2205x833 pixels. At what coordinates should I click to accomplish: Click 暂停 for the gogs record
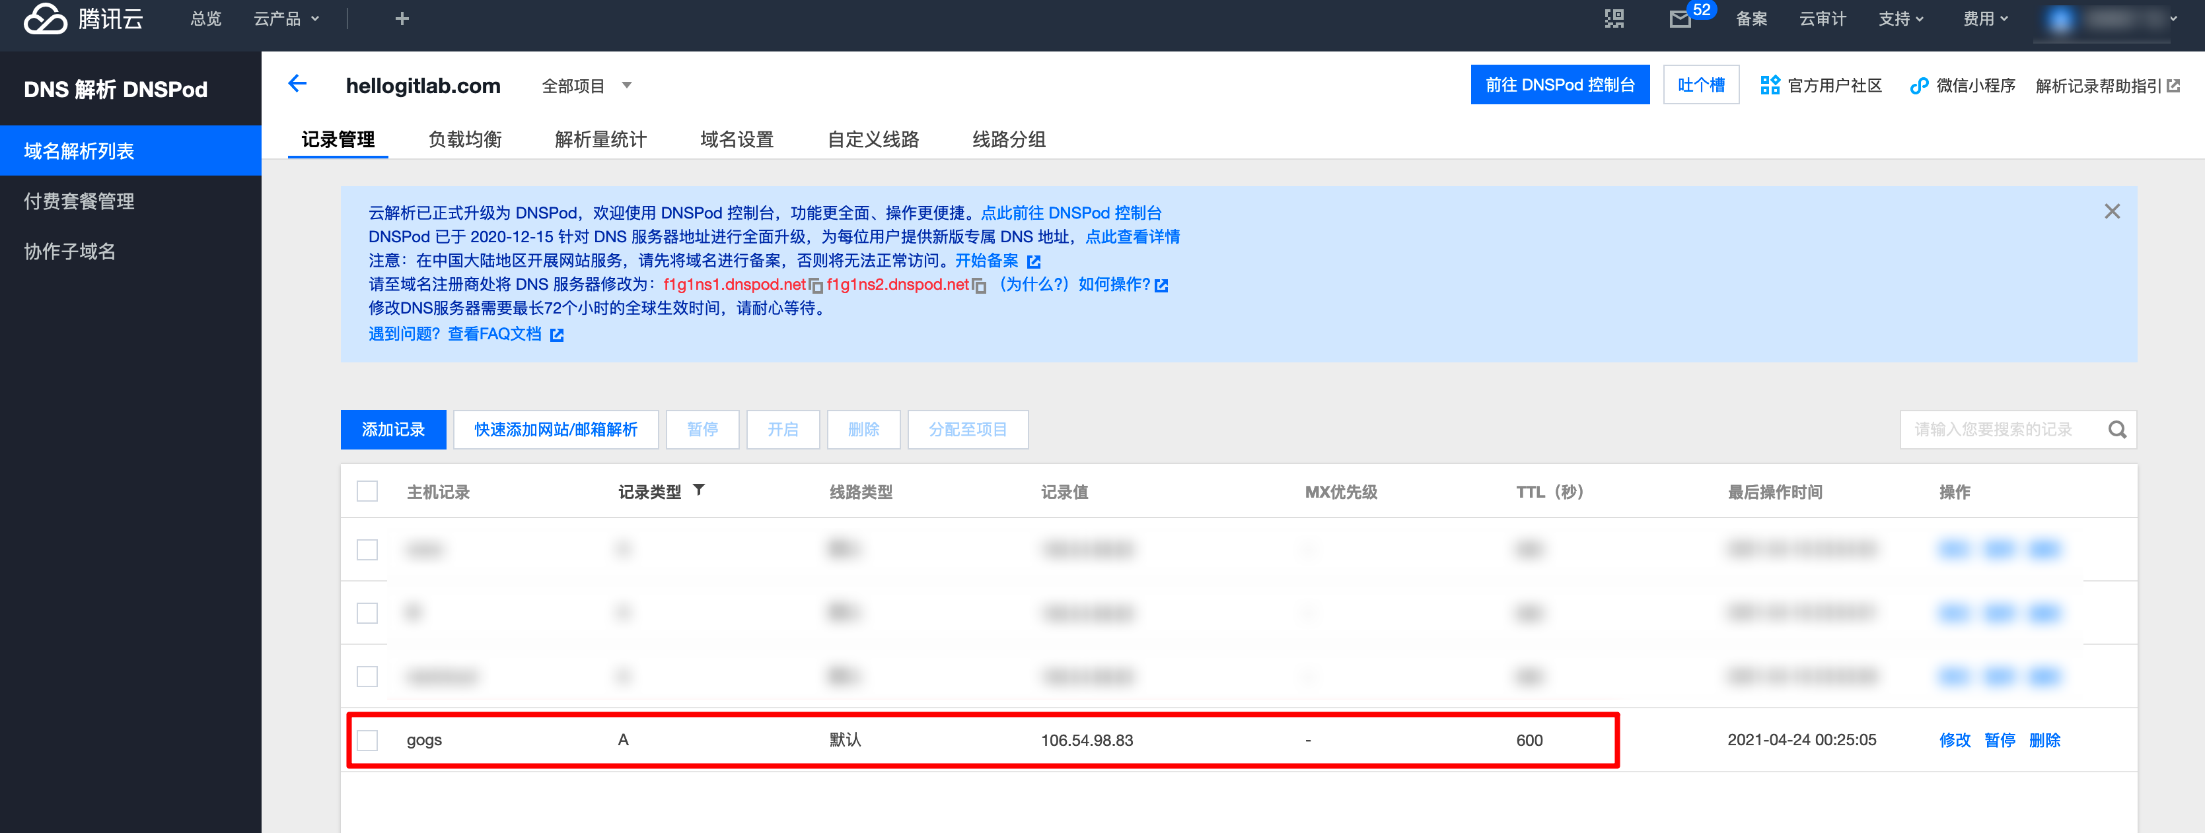(1999, 740)
